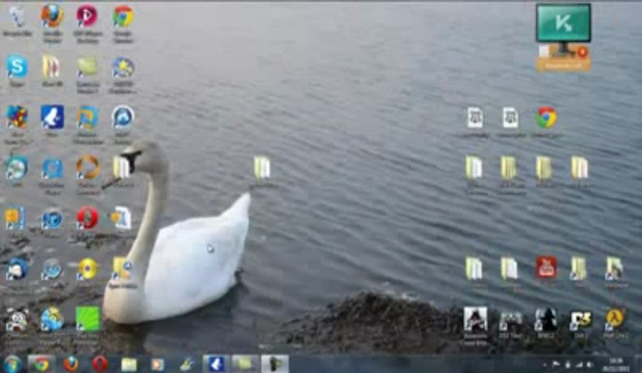
Task: Open the network signal icon in tray
Action: pos(579,365)
